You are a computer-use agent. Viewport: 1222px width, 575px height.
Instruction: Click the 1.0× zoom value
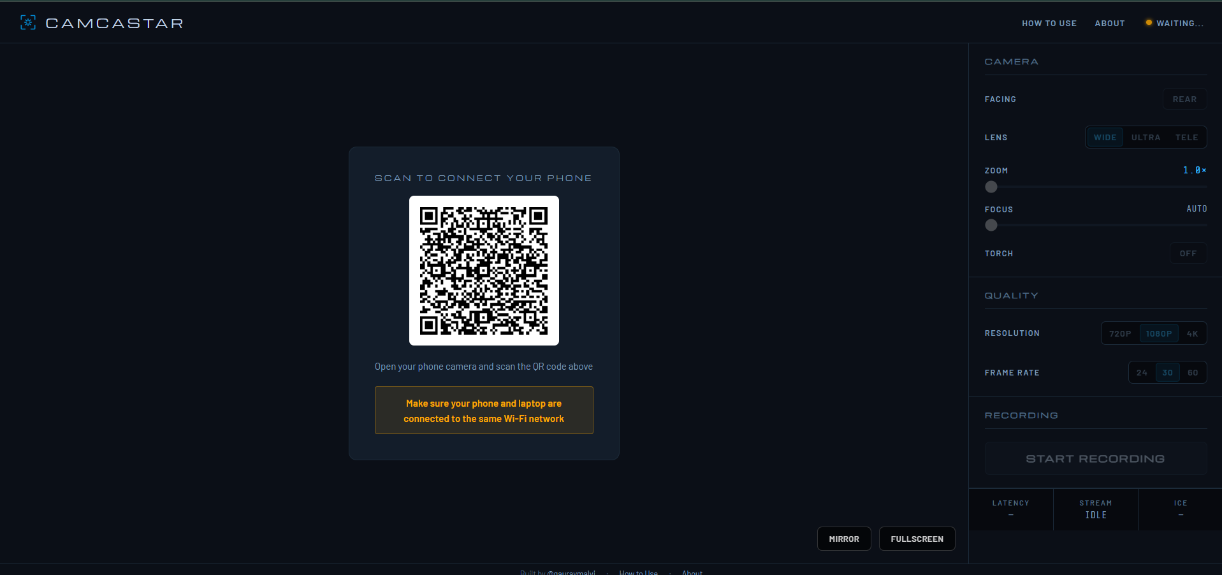click(1195, 170)
